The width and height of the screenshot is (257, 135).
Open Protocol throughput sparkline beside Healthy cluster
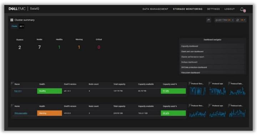(x=197, y=91)
